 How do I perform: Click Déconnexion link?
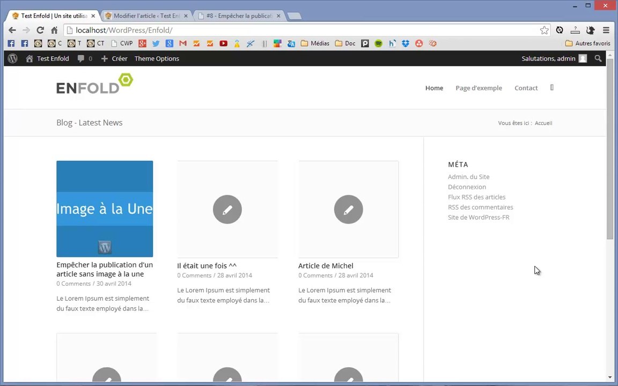point(467,187)
